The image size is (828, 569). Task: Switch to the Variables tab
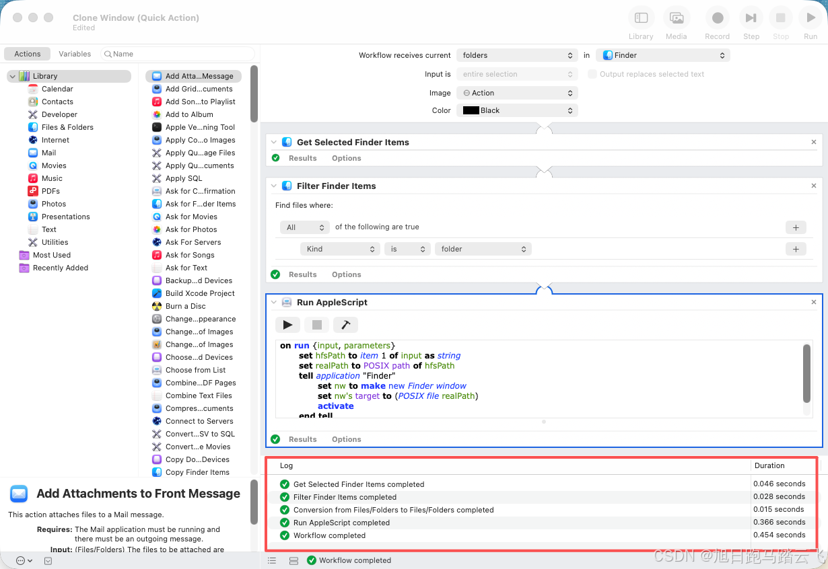point(75,54)
